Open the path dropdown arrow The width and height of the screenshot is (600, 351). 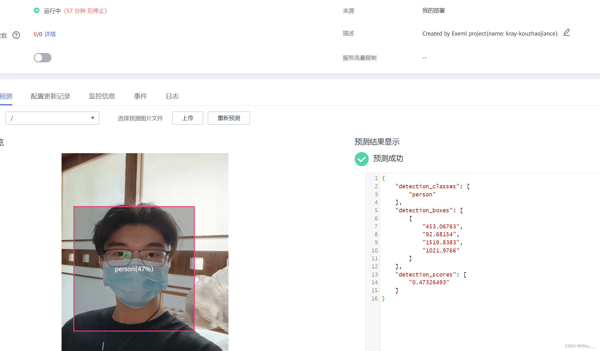[92, 118]
